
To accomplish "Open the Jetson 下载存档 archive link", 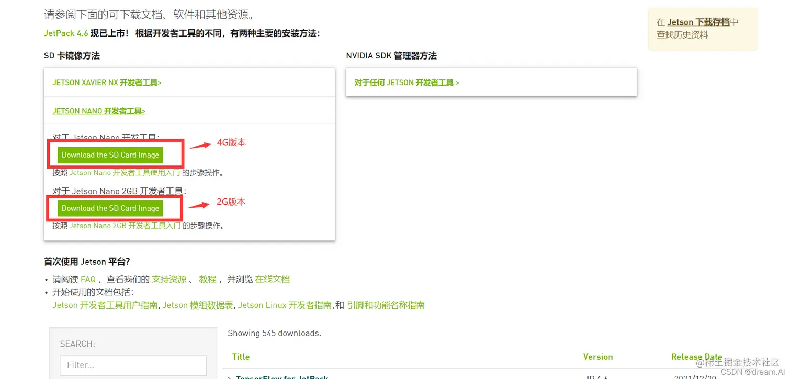I will coord(698,22).
